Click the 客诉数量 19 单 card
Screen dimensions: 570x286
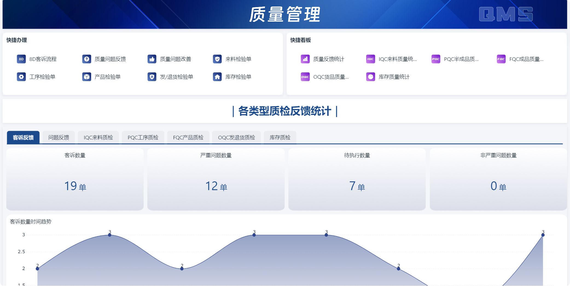(x=75, y=179)
